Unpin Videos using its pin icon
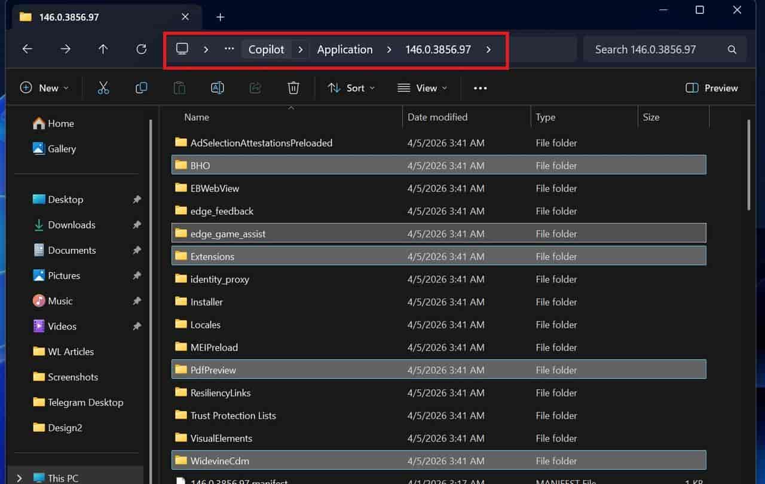 pos(137,326)
